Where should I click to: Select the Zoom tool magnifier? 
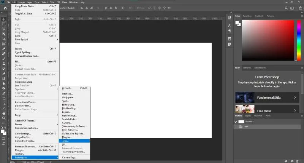pyautogui.click(x=4, y=118)
